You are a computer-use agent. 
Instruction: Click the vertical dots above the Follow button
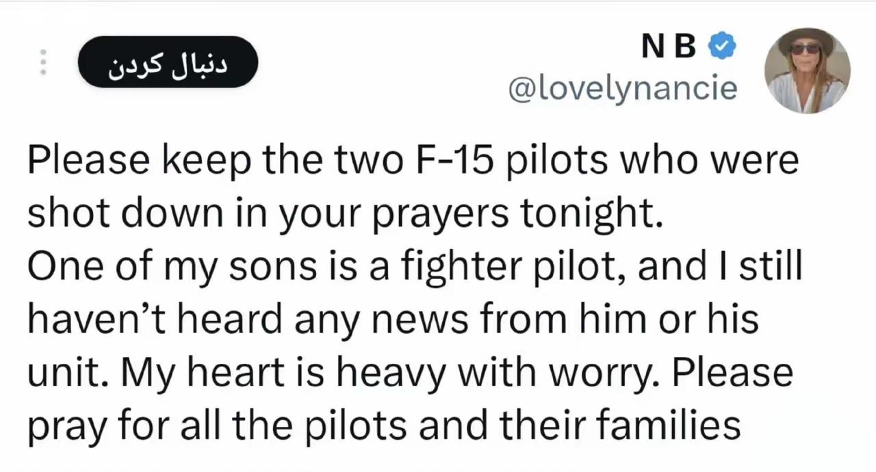pos(42,62)
